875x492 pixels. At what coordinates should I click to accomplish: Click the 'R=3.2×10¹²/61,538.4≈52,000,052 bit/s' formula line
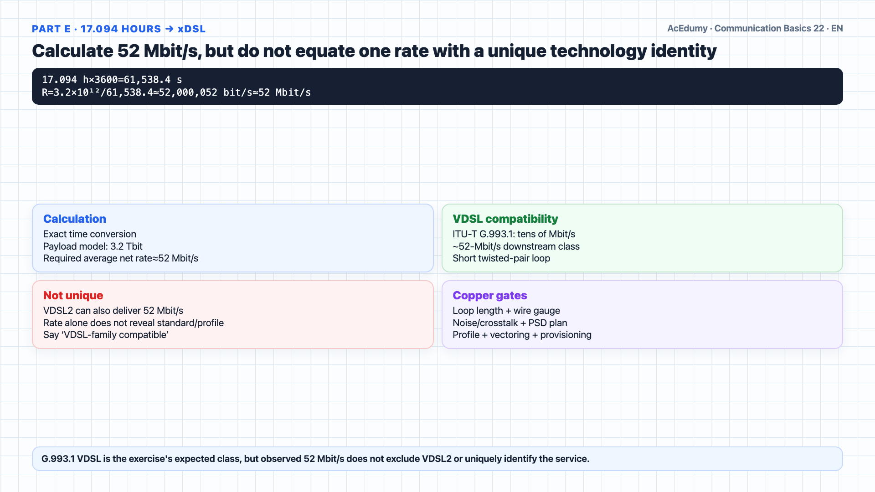[x=176, y=92]
